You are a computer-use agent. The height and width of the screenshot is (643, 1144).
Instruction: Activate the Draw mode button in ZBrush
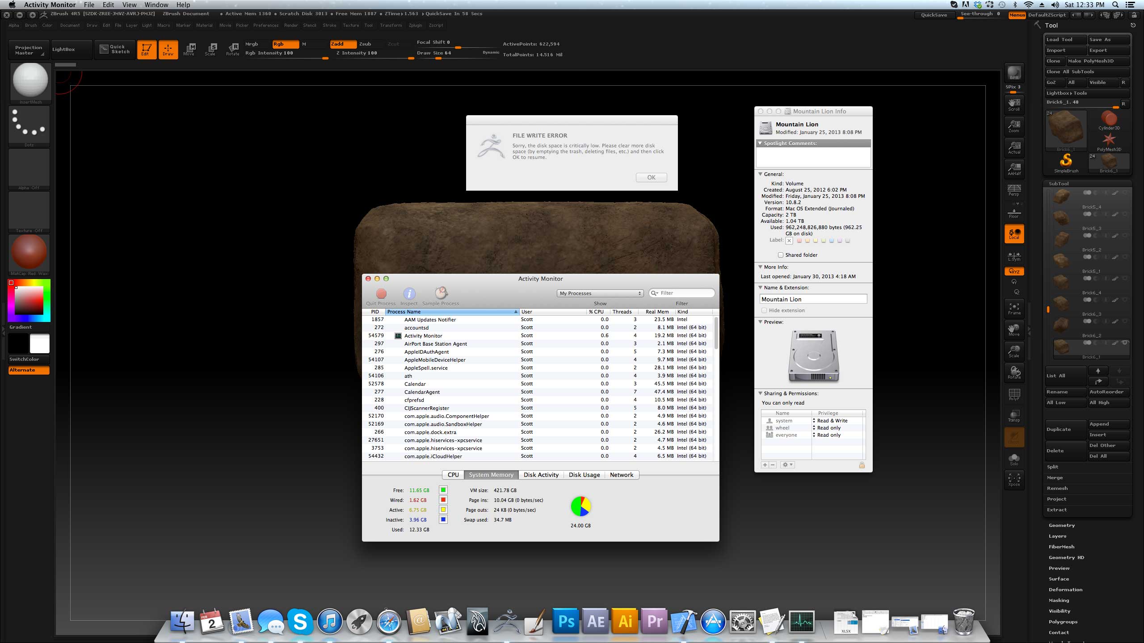click(168, 50)
